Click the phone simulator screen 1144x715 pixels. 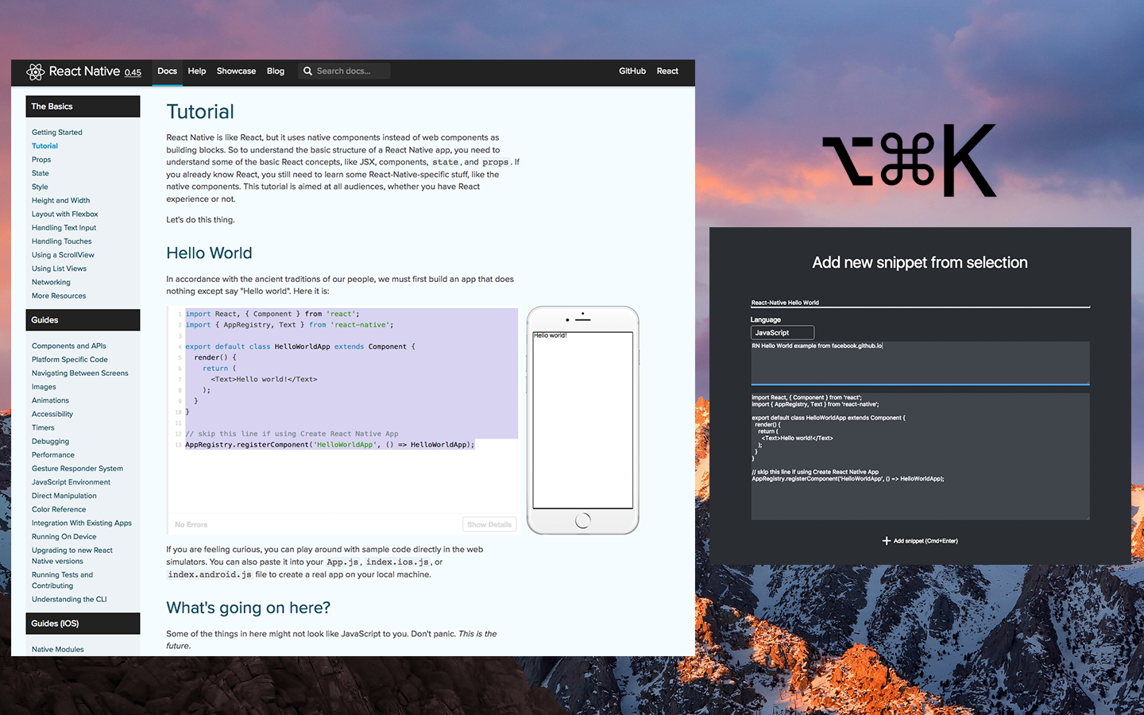(583, 420)
